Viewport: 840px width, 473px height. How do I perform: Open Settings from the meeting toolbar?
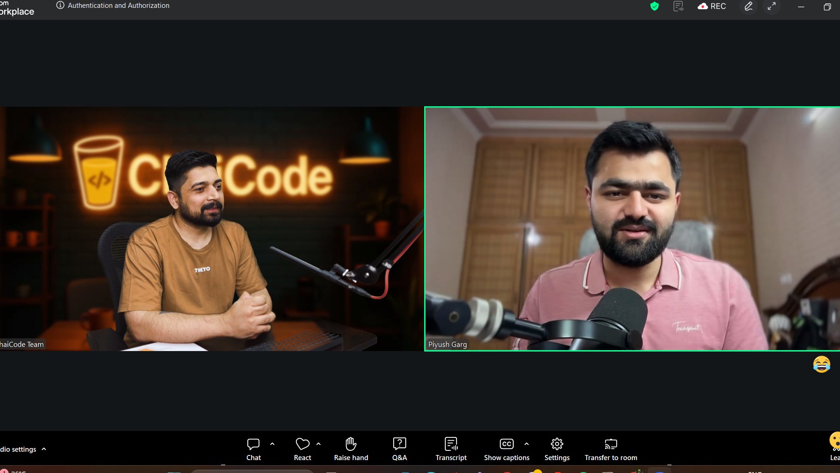pos(557,449)
